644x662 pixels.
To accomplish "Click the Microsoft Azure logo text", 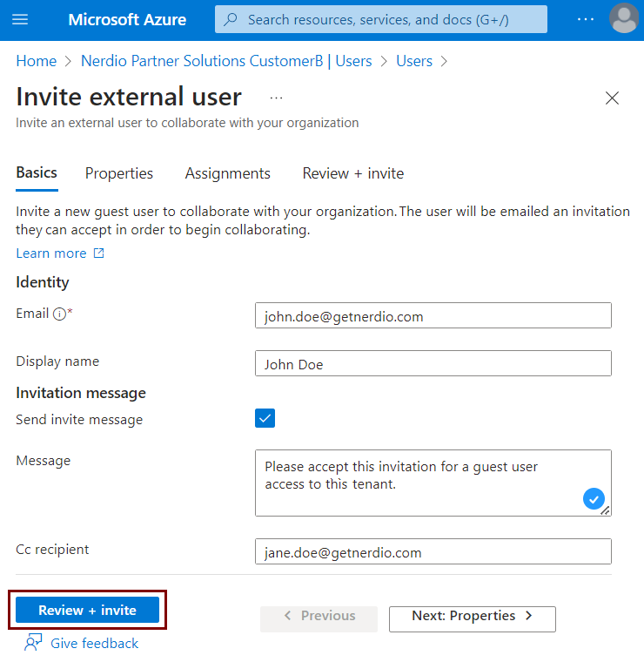I will [127, 19].
